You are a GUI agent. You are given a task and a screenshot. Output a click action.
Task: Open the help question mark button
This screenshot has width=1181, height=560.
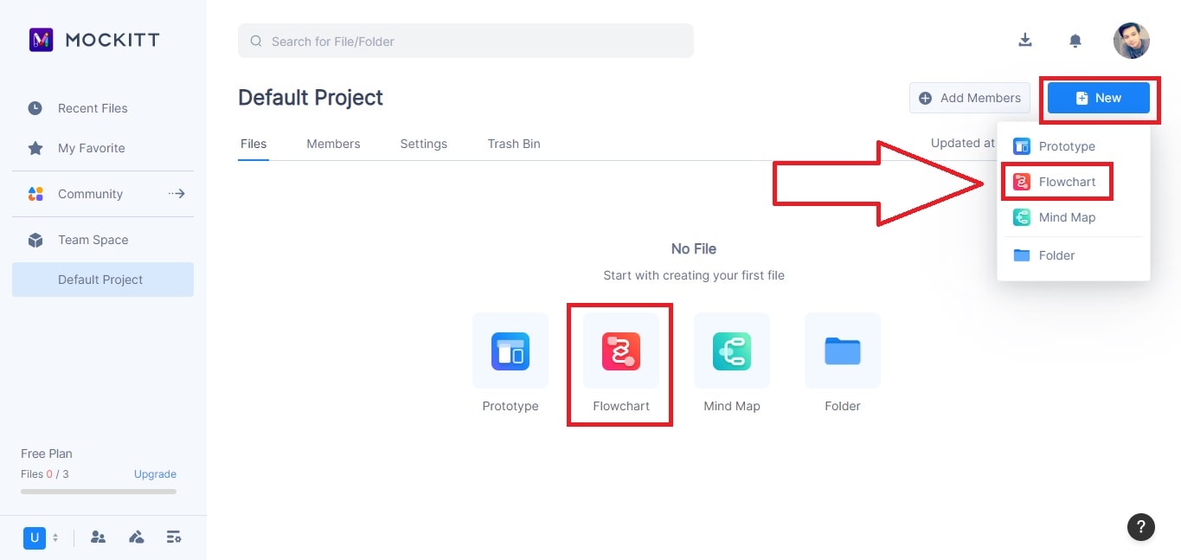coord(1141,526)
